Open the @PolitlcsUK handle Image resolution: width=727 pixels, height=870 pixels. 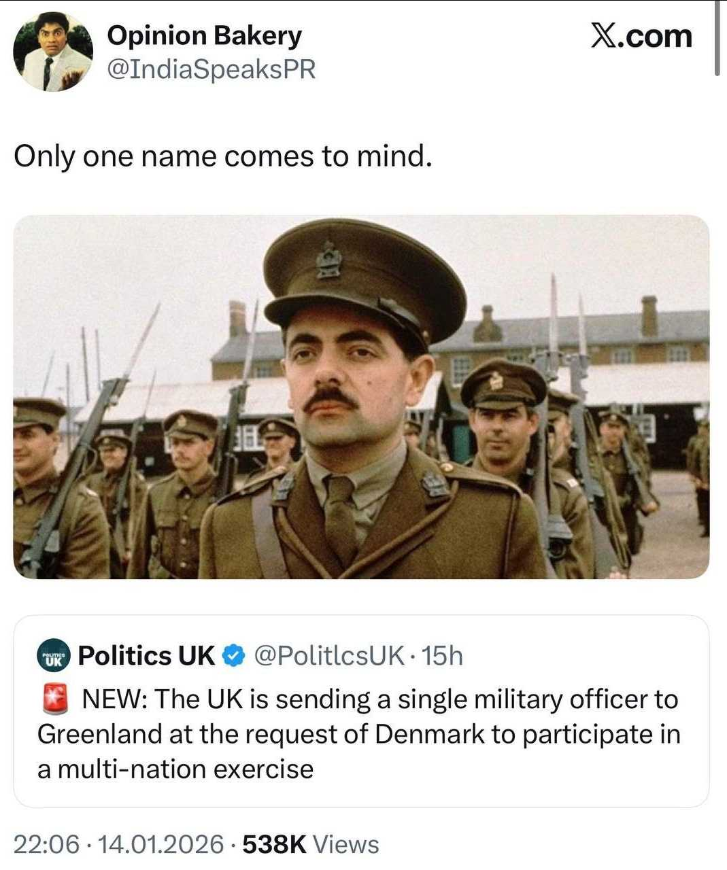(328, 656)
